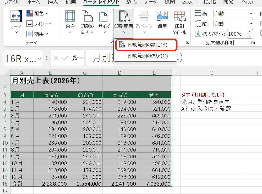Screen dimensions: 262x194
Task: Click the 背景 background button
Action: coord(162,20)
